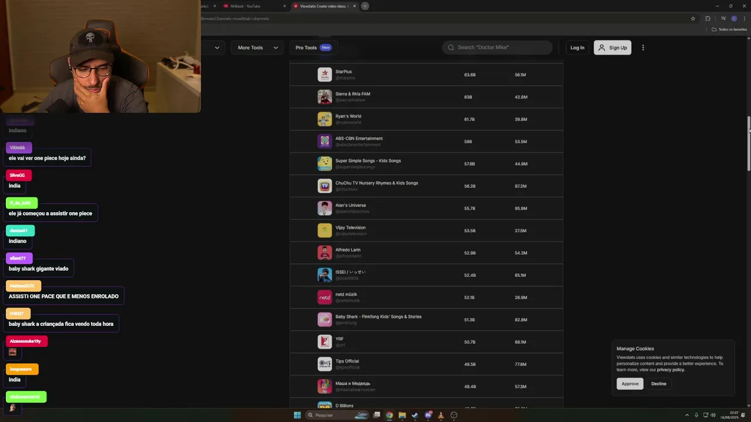751x422 pixels.
Task: Click the Vitinkk chat username badge
Action: click(19, 148)
